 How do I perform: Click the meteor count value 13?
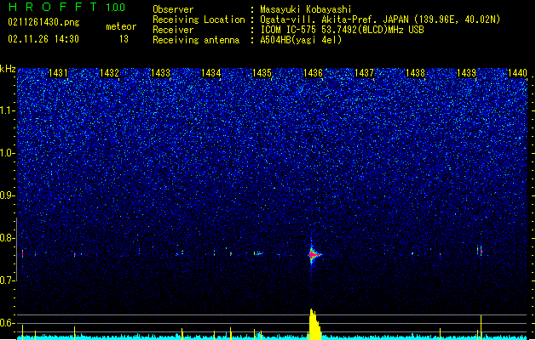pos(124,39)
